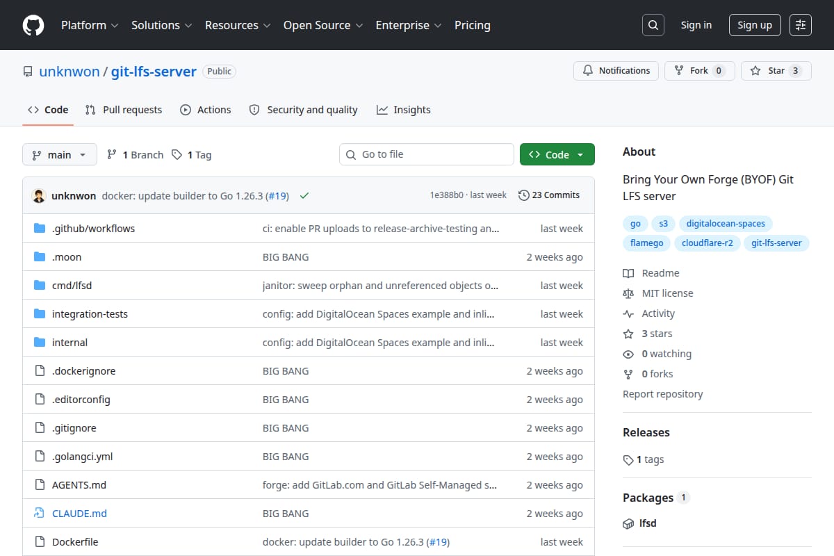Expand the Platform menu
Image resolution: width=834 pixels, height=556 pixels.
90,25
